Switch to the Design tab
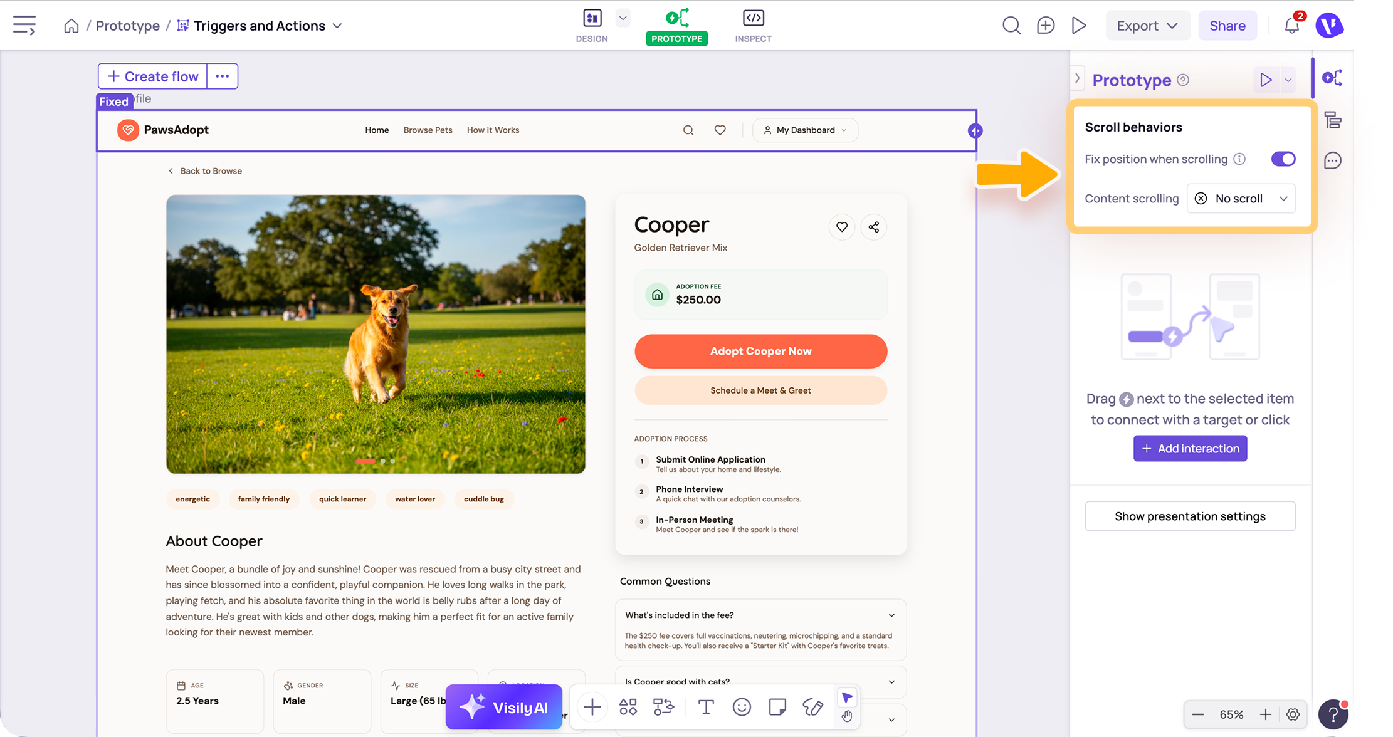The width and height of the screenshot is (1393, 737). pyautogui.click(x=592, y=26)
